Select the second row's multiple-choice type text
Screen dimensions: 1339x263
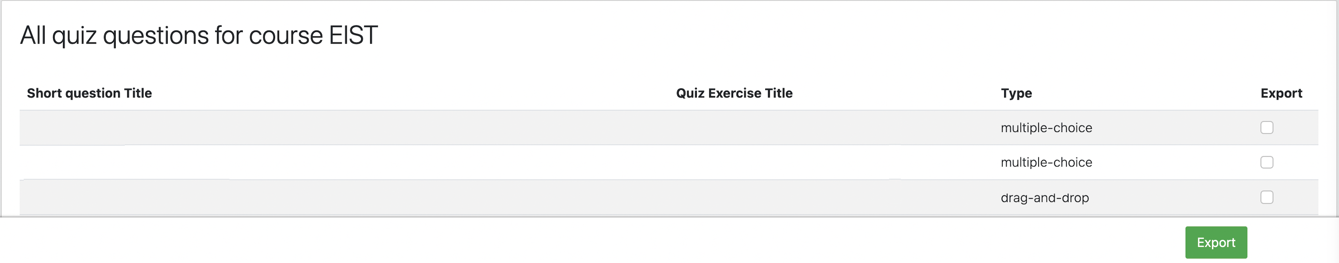point(1046,162)
